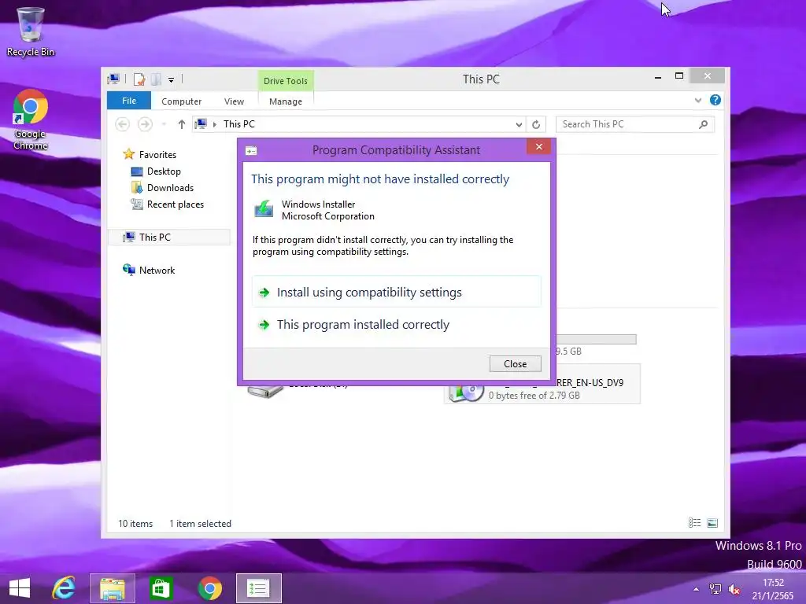Open recent locations dropdown arrow

click(164, 124)
